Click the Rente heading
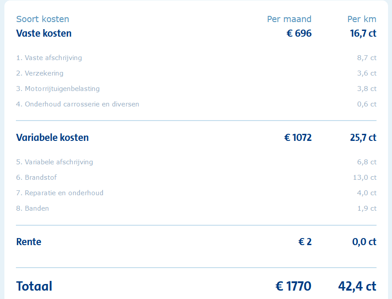The image size is (392, 299). click(29, 242)
